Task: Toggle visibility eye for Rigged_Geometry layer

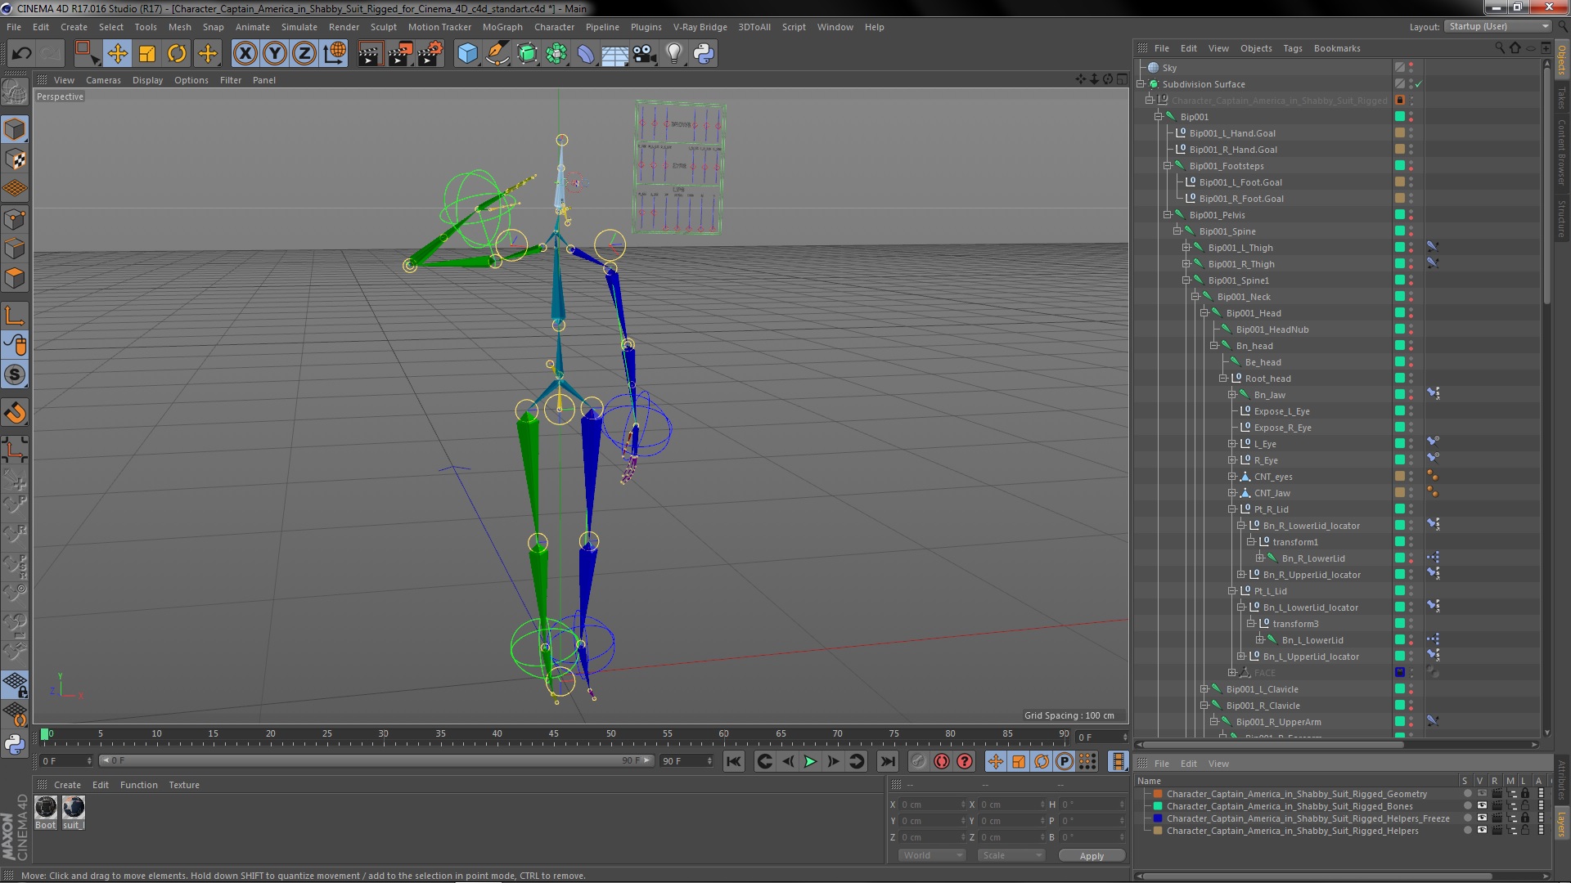Action: (1481, 794)
